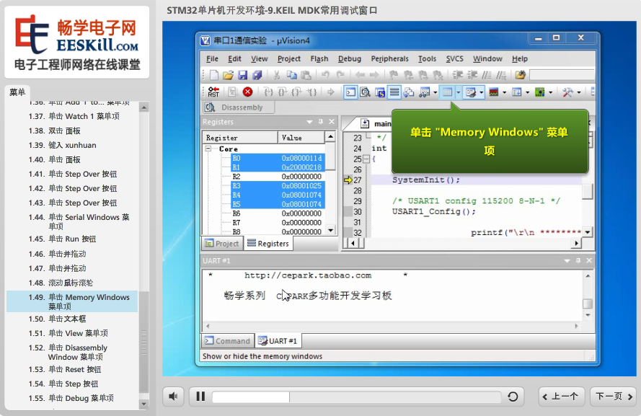Click the Copy icon in the toolbar
This screenshot has height=416, width=641.
(x=291, y=75)
